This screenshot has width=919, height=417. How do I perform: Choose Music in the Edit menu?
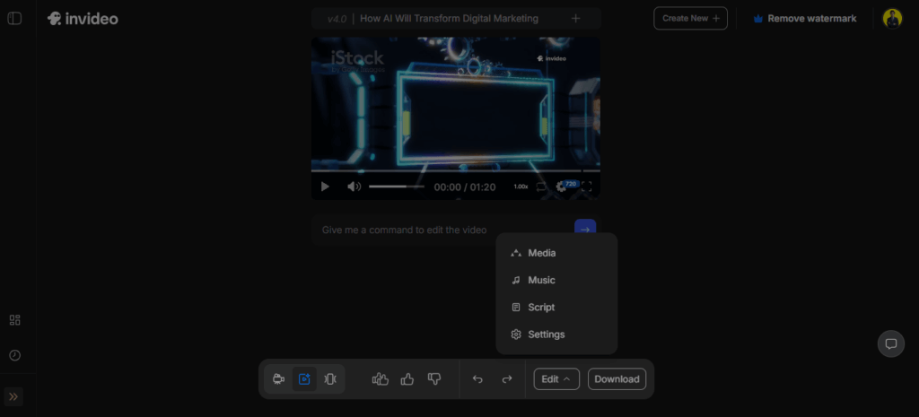pyautogui.click(x=541, y=280)
